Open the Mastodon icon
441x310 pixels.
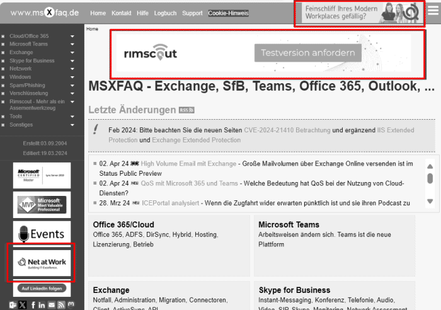pyautogui.click(x=71, y=305)
